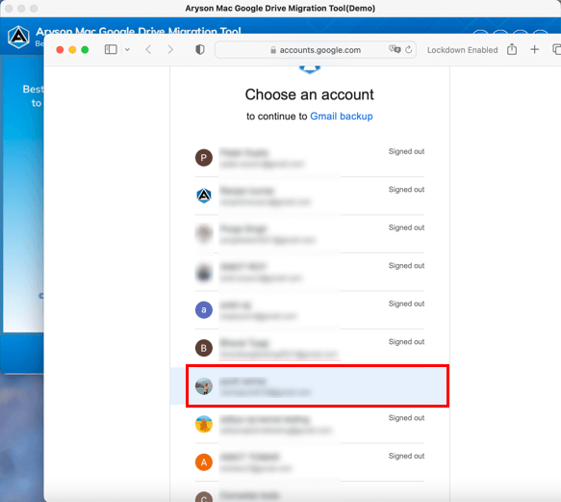Click the Safari sidebar toggle icon
561x502 pixels.
(111, 49)
